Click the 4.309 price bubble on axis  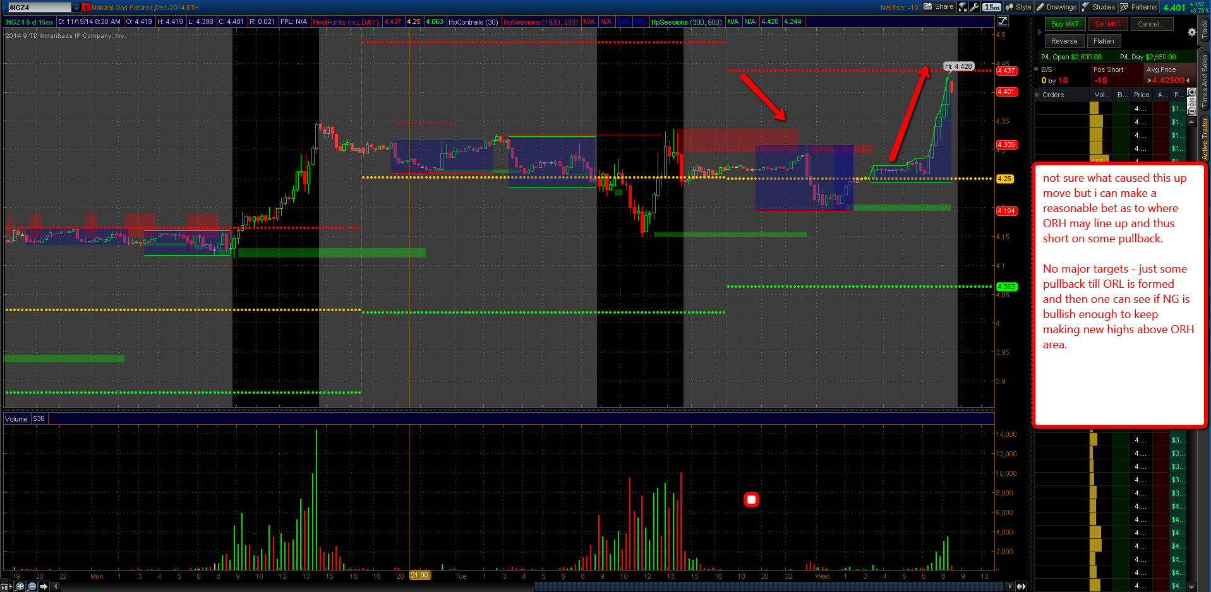[1006, 145]
